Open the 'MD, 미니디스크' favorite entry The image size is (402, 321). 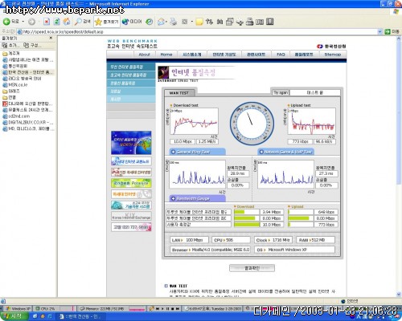click(x=28, y=128)
